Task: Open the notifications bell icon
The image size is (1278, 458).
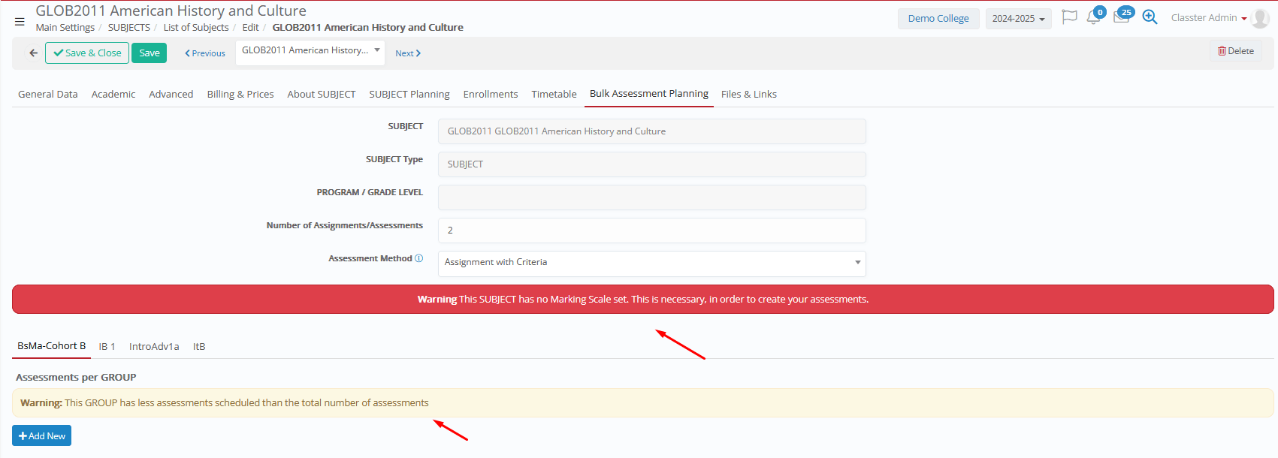Action: [1093, 18]
